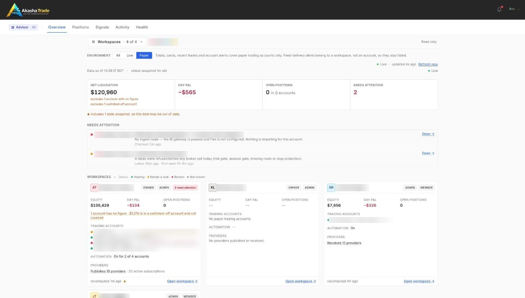
Task: Select the Live environment filter
Action: coord(129,55)
